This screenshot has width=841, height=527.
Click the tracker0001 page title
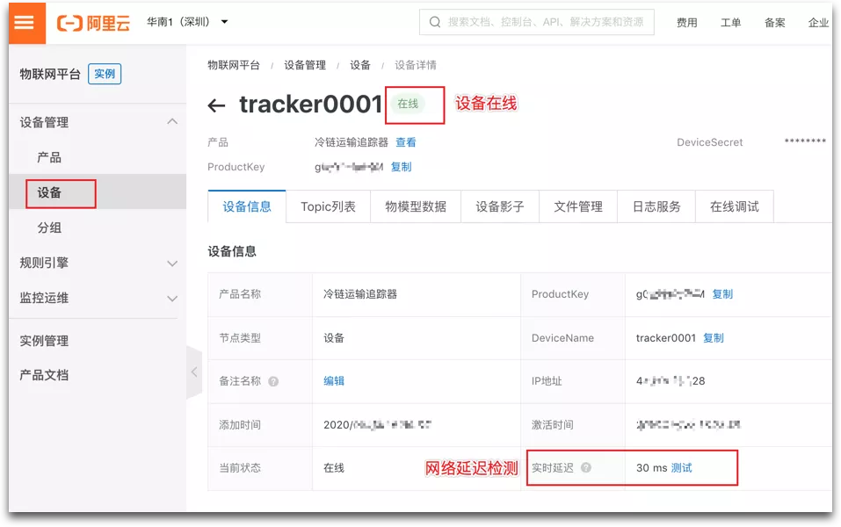click(310, 105)
